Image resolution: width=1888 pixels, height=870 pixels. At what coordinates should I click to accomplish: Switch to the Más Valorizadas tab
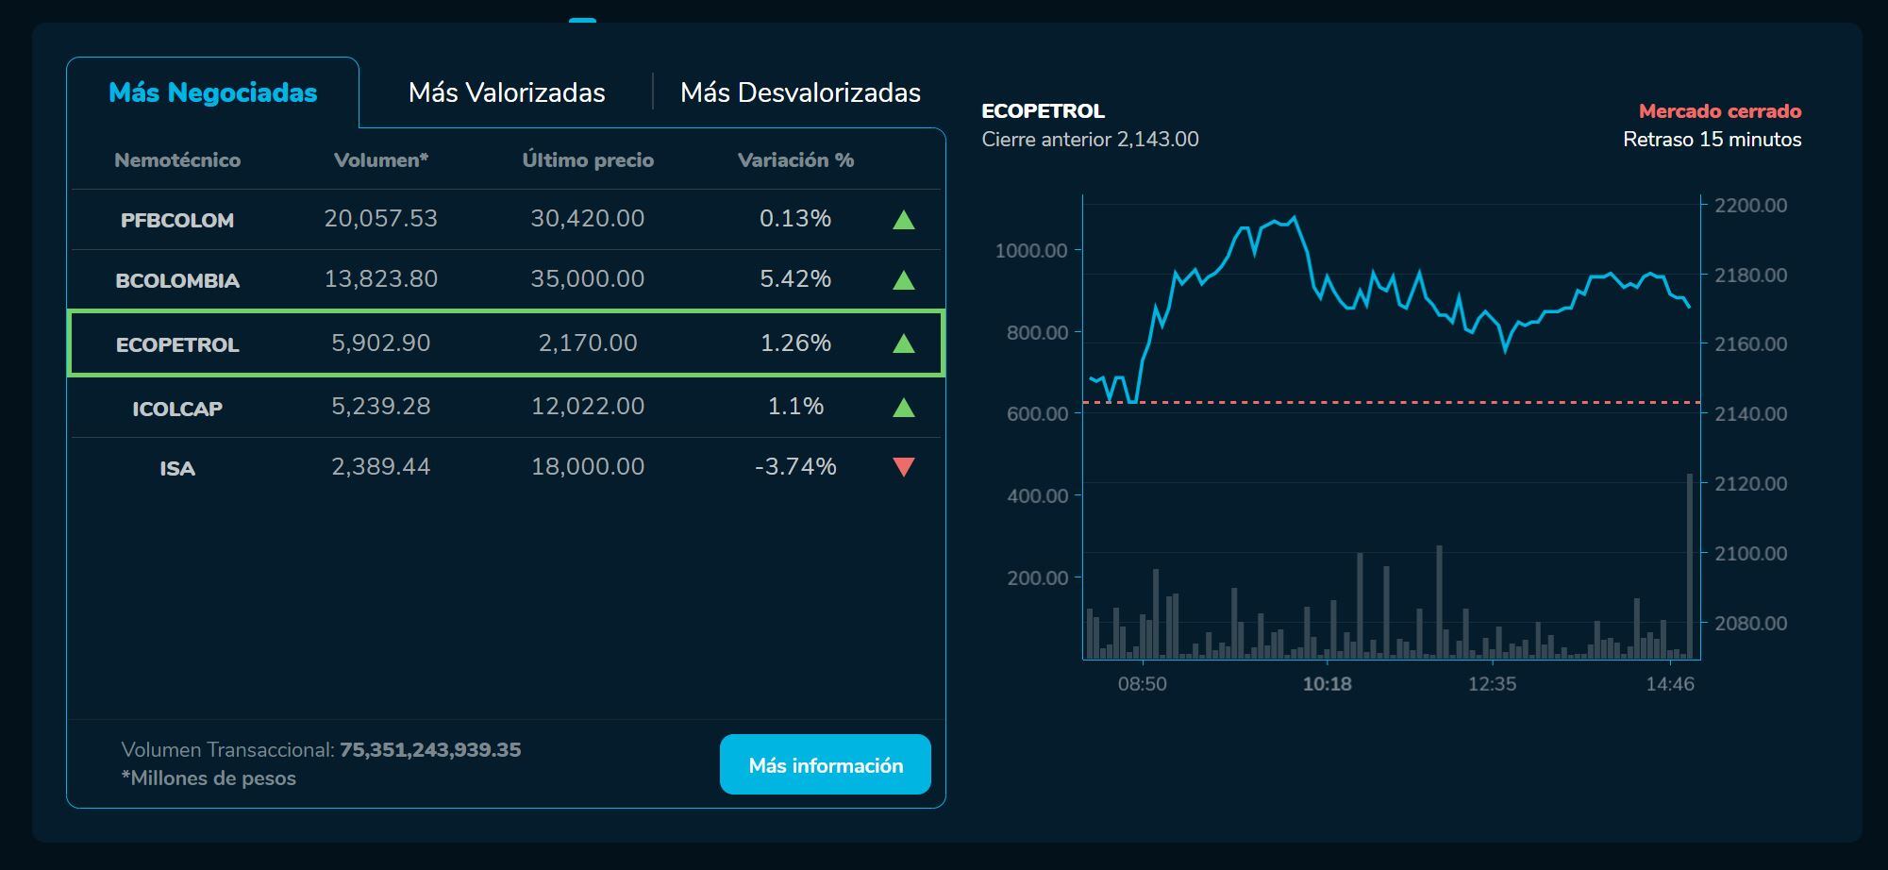click(506, 92)
